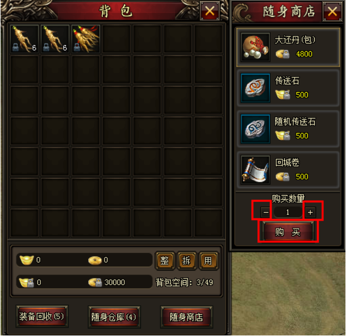This screenshot has height=336, width=346.
Task: Open 随身仓库(4) portable warehouse
Action: pos(114,317)
